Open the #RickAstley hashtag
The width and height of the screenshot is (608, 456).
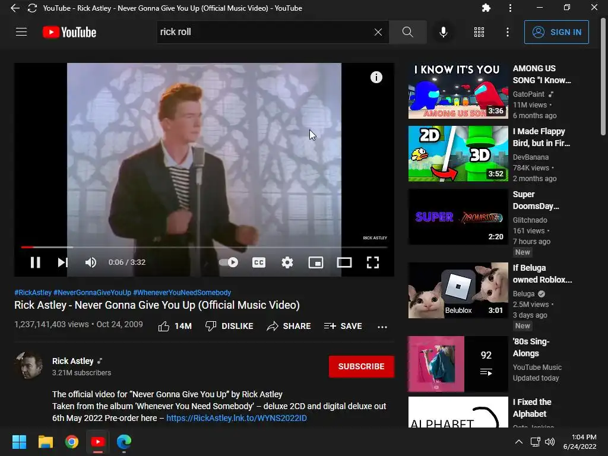tap(33, 292)
